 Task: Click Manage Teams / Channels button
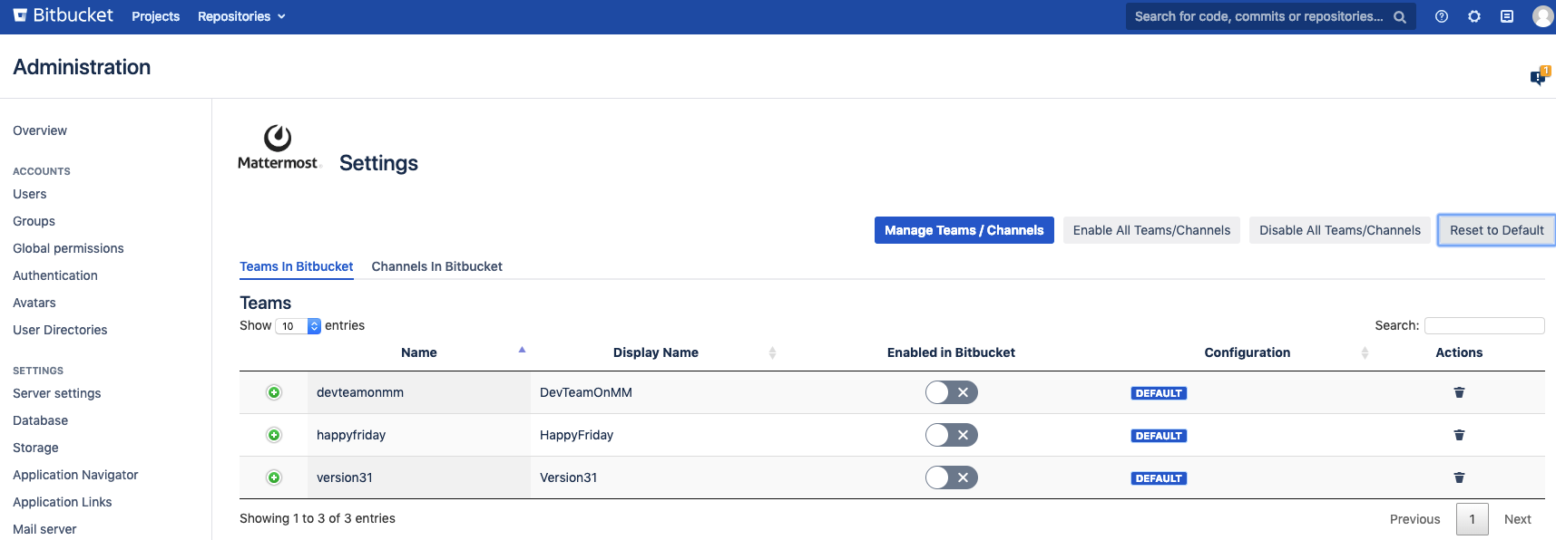coord(964,230)
